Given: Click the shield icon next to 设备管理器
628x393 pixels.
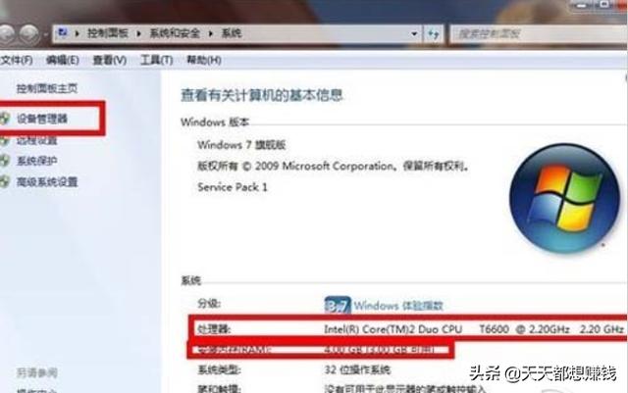Looking at the screenshot, I should pyautogui.click(x=4, y=119).
